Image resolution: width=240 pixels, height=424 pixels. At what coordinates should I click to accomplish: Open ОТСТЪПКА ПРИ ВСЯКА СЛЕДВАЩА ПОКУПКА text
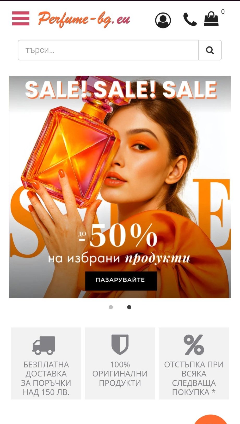pos(194,378)
